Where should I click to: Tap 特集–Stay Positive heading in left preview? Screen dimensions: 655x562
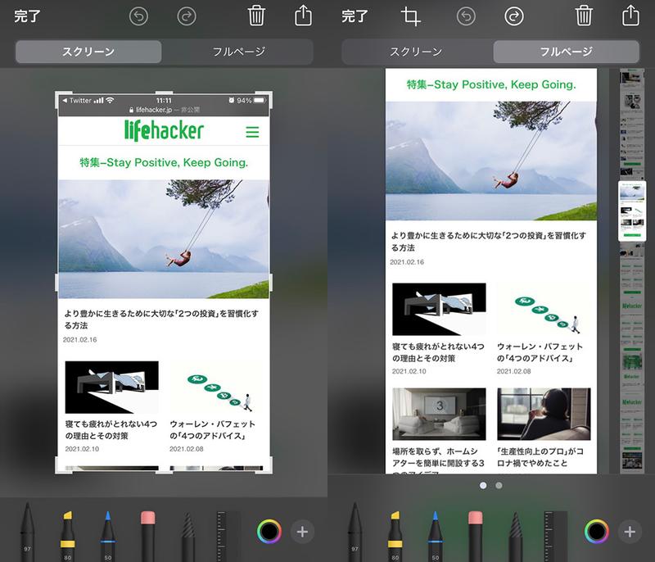pos(164,162)
